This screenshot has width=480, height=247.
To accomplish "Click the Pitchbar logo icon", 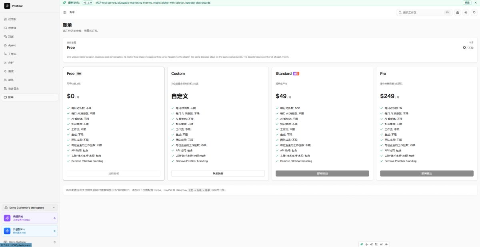I will pyautogui.click(x=7, y=6).
